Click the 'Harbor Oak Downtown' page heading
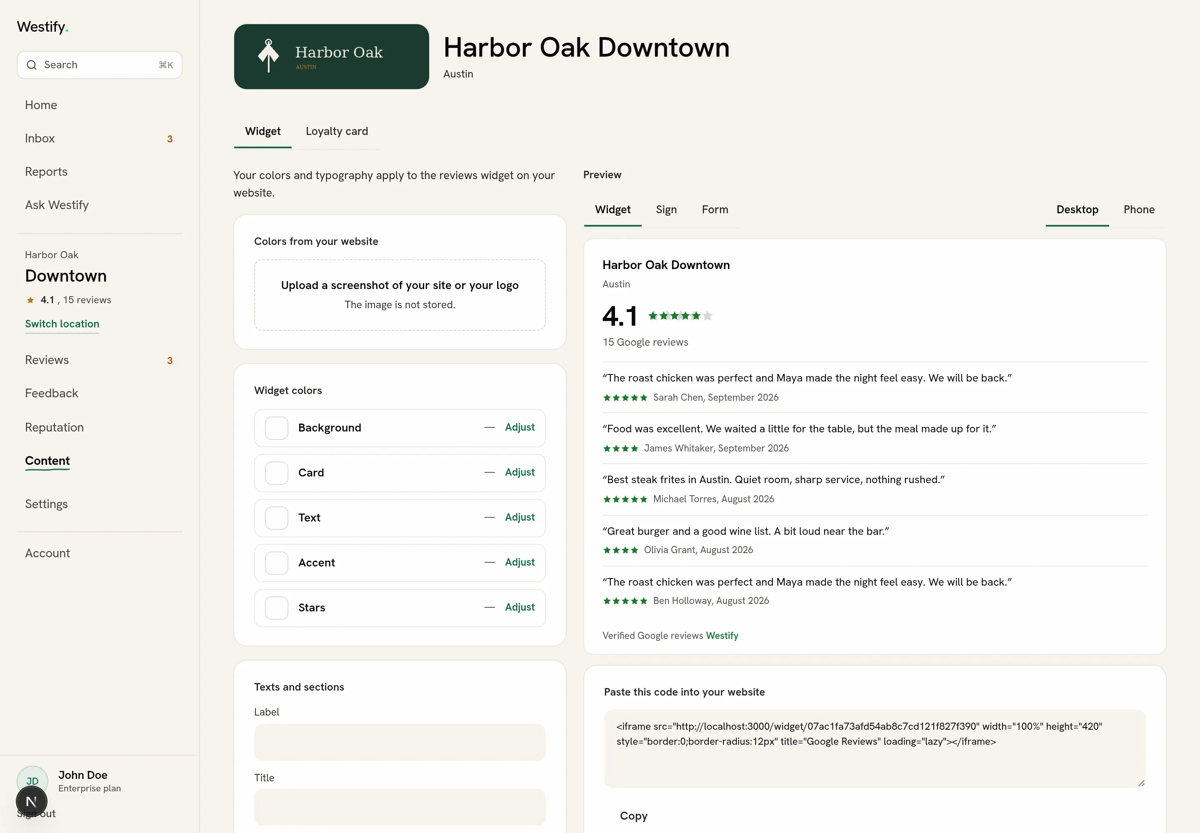Viewport: 1200px width, 833px height. pyautogui.click(x=586, y=47)
